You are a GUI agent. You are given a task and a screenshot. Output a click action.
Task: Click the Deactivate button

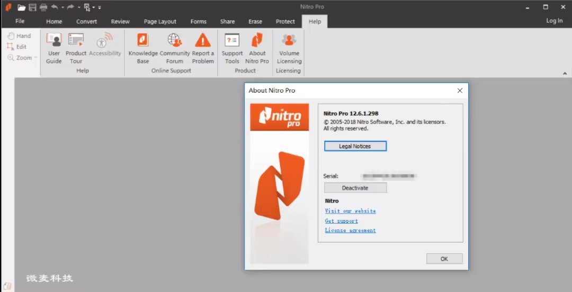click(355, 188)
